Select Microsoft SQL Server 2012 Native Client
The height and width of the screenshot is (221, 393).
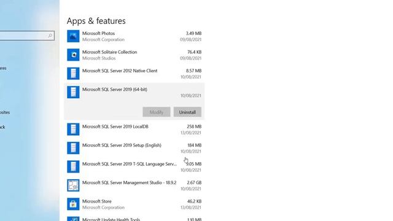point(120,71)
